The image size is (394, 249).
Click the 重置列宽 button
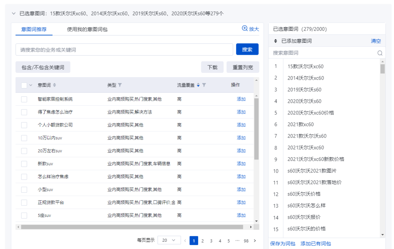(x=243, y=67)
